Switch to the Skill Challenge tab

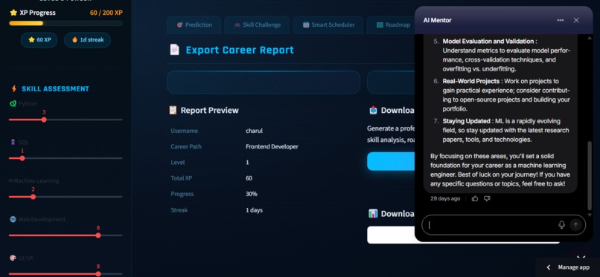257,25
